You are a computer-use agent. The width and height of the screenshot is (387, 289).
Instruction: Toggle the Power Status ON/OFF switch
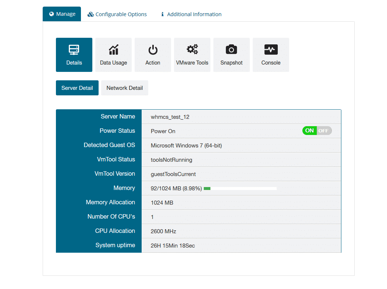pos(317,131)
